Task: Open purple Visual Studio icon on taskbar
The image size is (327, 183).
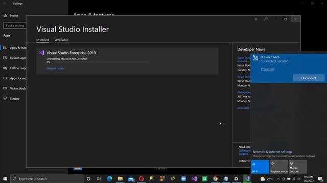Action: 194,178
